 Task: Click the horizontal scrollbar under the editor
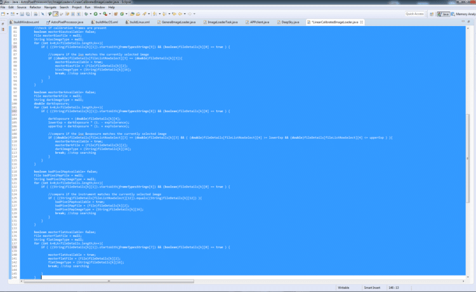(x=109, y=281)
